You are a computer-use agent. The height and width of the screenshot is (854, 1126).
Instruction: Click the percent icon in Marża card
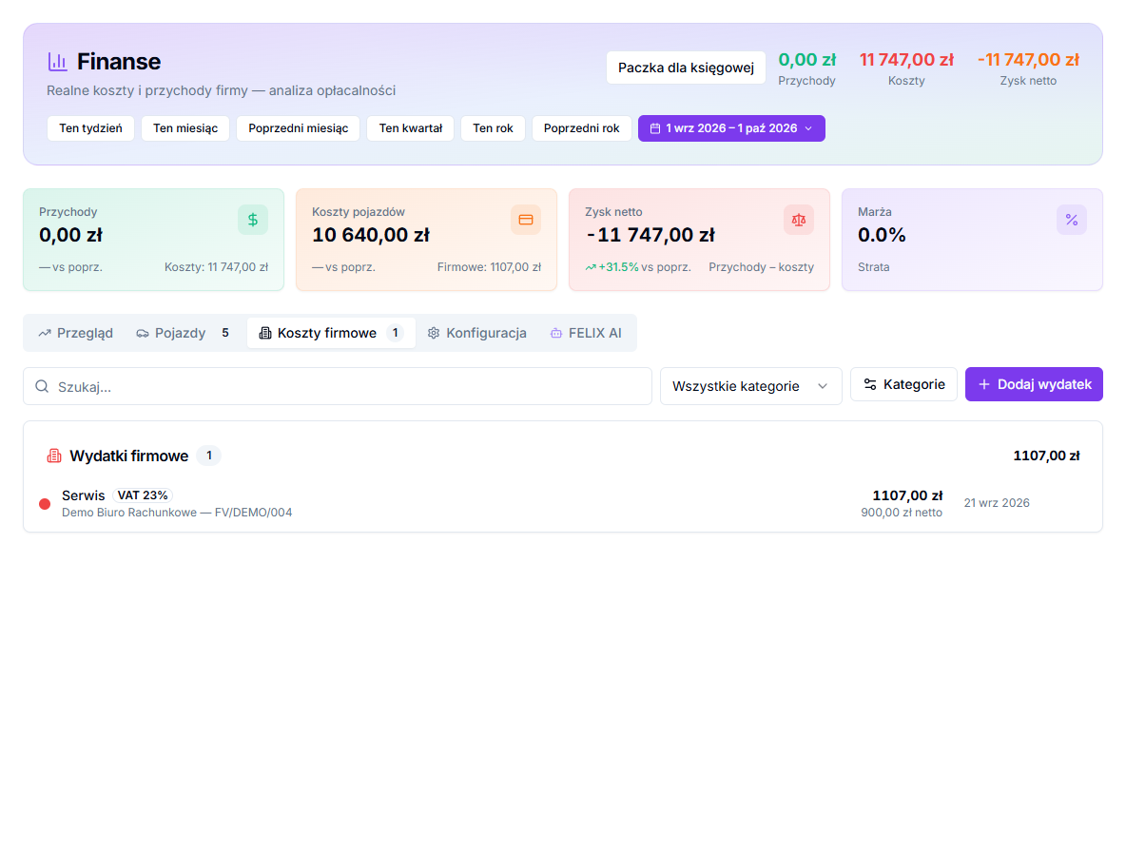1072,220
